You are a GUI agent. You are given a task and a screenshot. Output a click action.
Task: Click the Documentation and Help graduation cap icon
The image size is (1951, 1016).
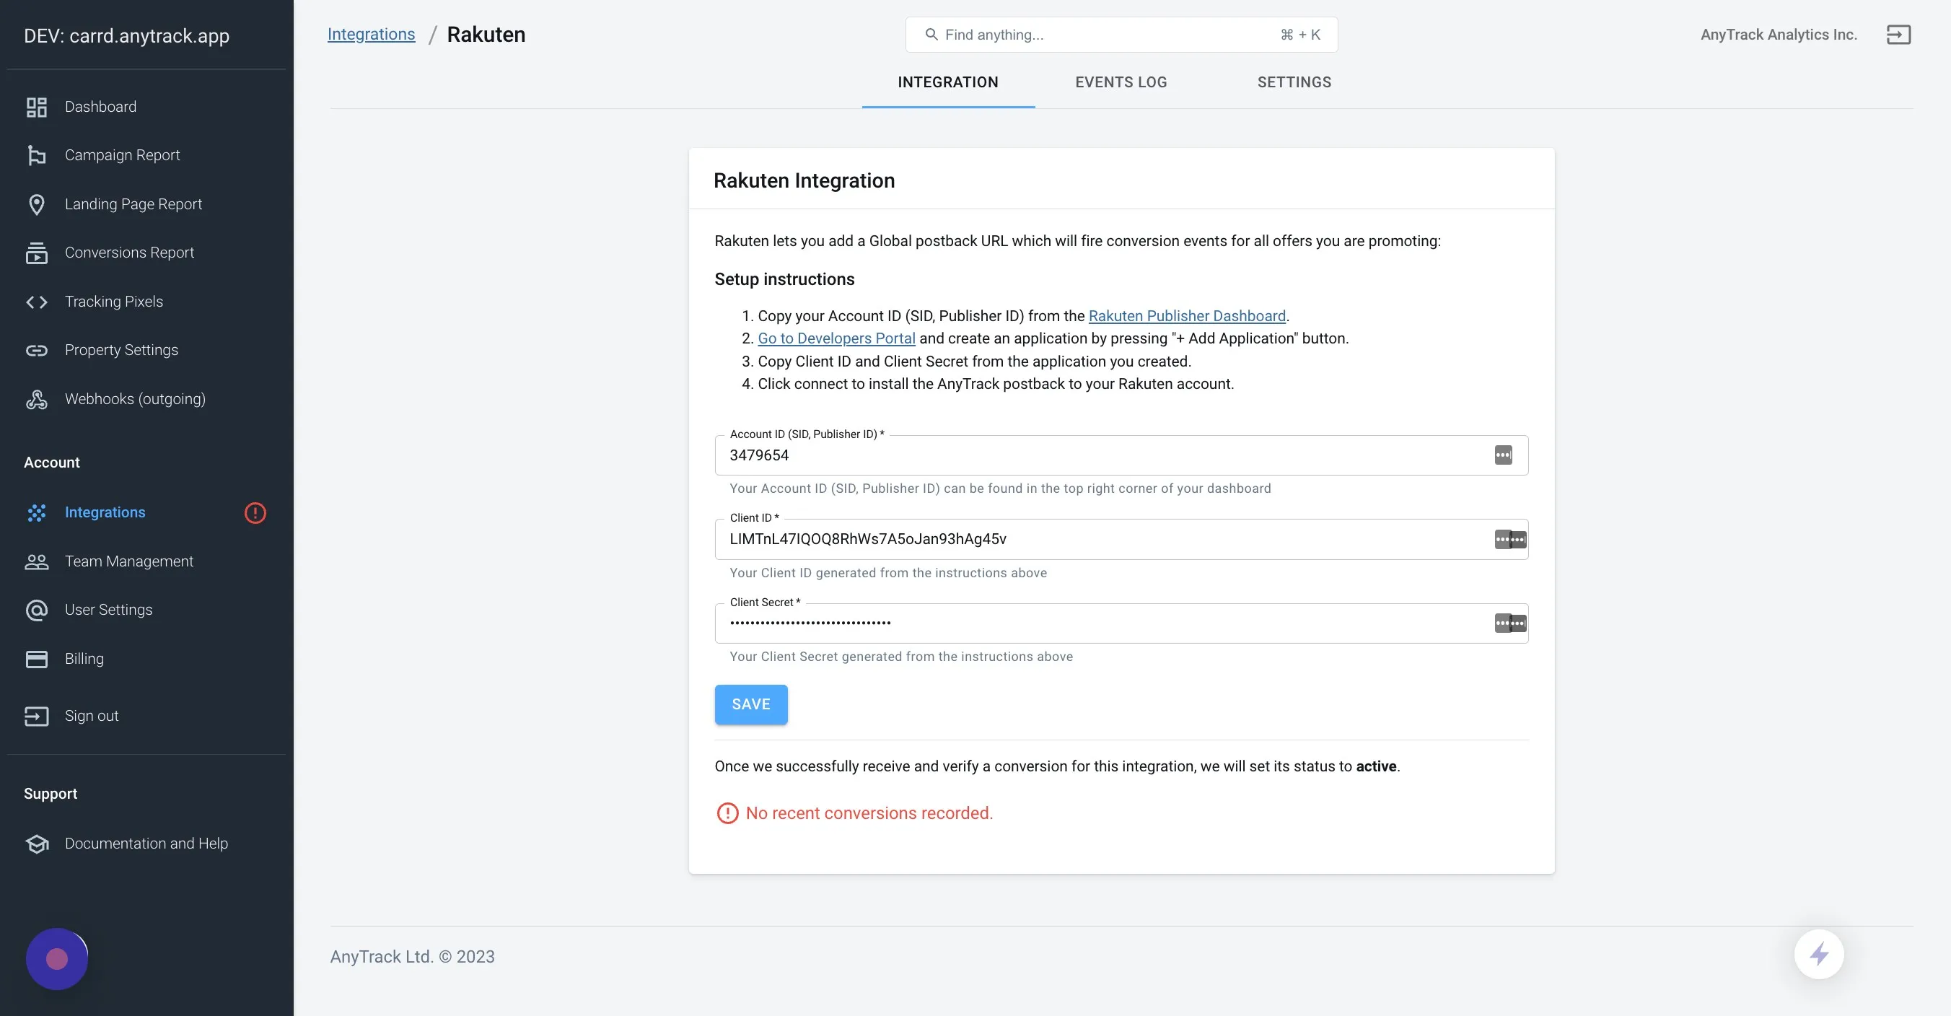click(x=36, y=844)
